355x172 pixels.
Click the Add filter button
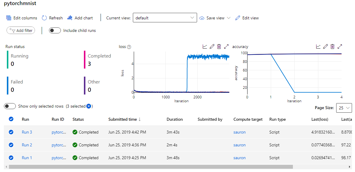(x=21, y=30)
